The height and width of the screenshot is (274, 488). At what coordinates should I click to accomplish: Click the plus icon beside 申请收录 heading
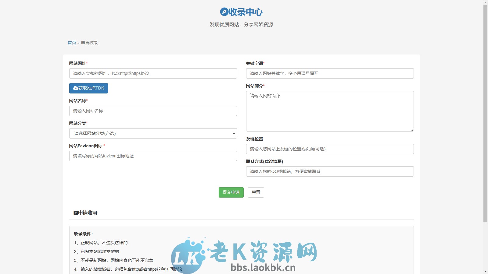[76, 213]
